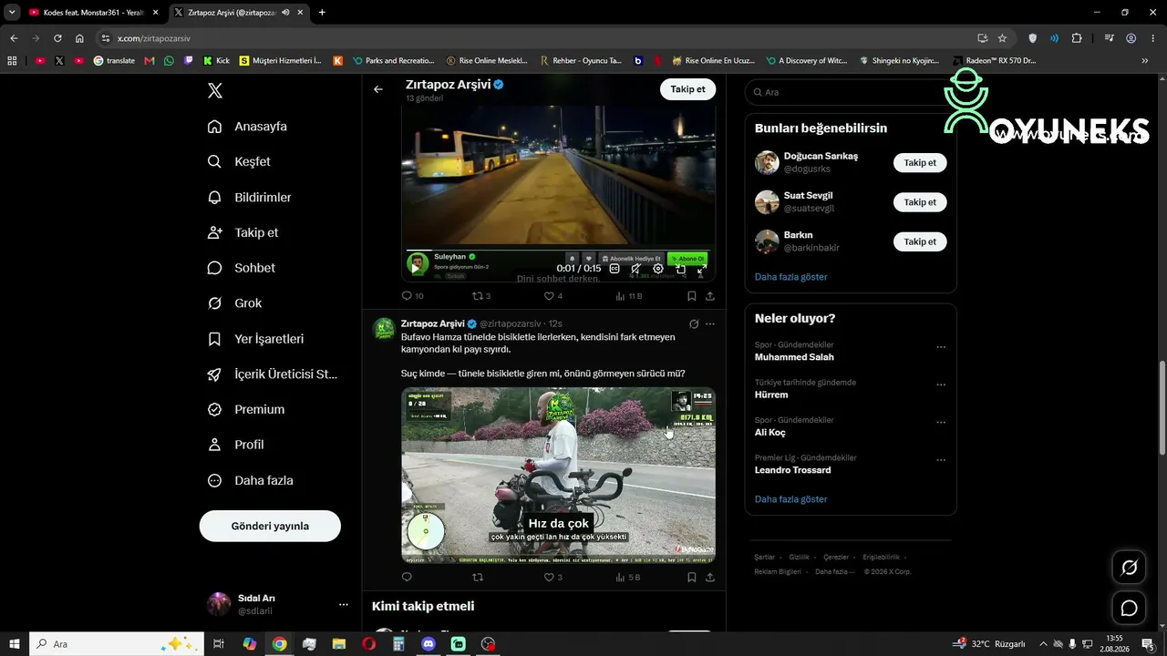The image size is (1167, 656).
Task: Open Profil from the sidebar
Action: pos(236,445)
